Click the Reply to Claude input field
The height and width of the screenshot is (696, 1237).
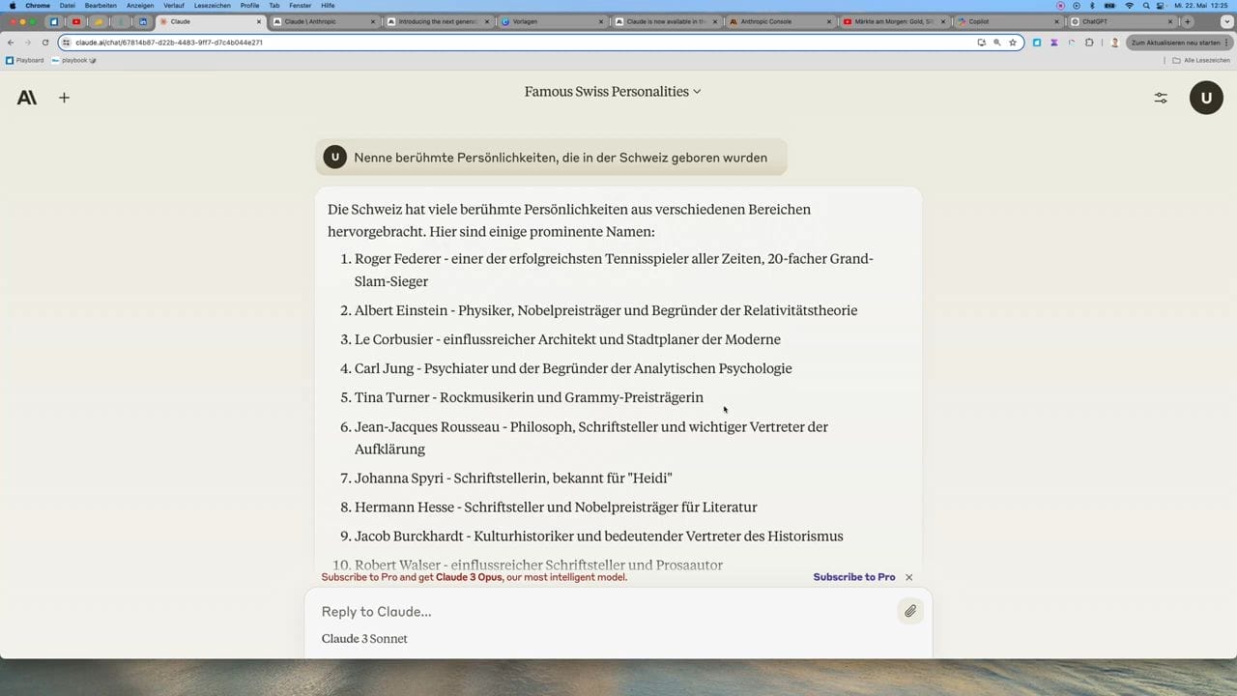point(580,611)
